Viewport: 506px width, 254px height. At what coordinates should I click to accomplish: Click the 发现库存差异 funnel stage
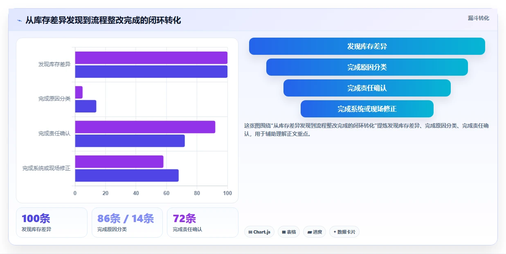click(x=367, y=46)
